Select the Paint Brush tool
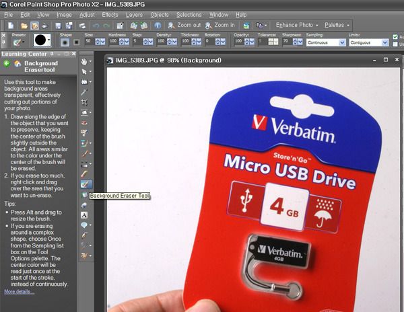Viewport: 404px width, 312px height. click(x=84, y=153)
